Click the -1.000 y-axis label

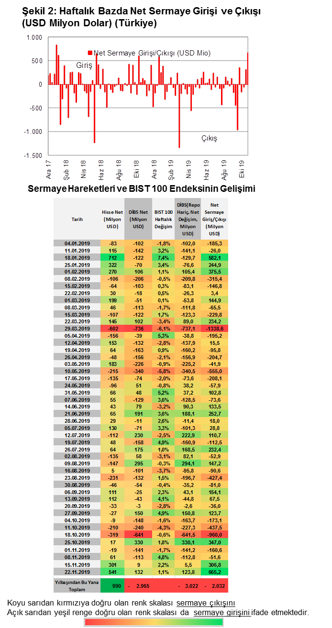(x=33, y=132)
